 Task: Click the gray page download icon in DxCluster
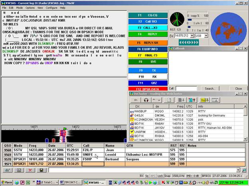click(181, 100)
